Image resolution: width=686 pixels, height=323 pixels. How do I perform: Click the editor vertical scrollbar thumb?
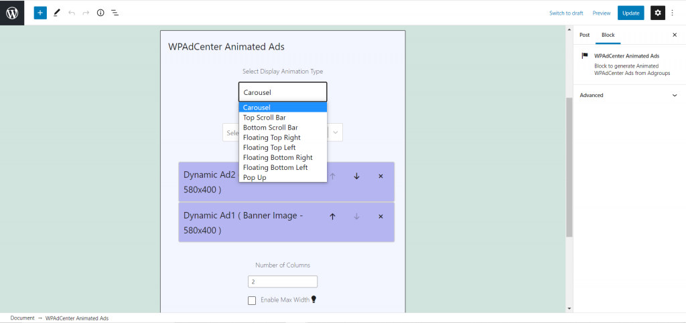coord(569,167)
